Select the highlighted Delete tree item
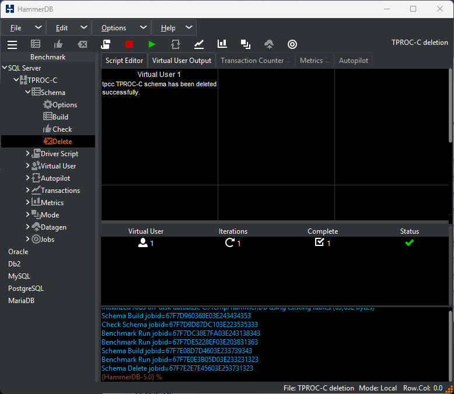Screen dimensions: 454x394 click(x=48, y=142)
